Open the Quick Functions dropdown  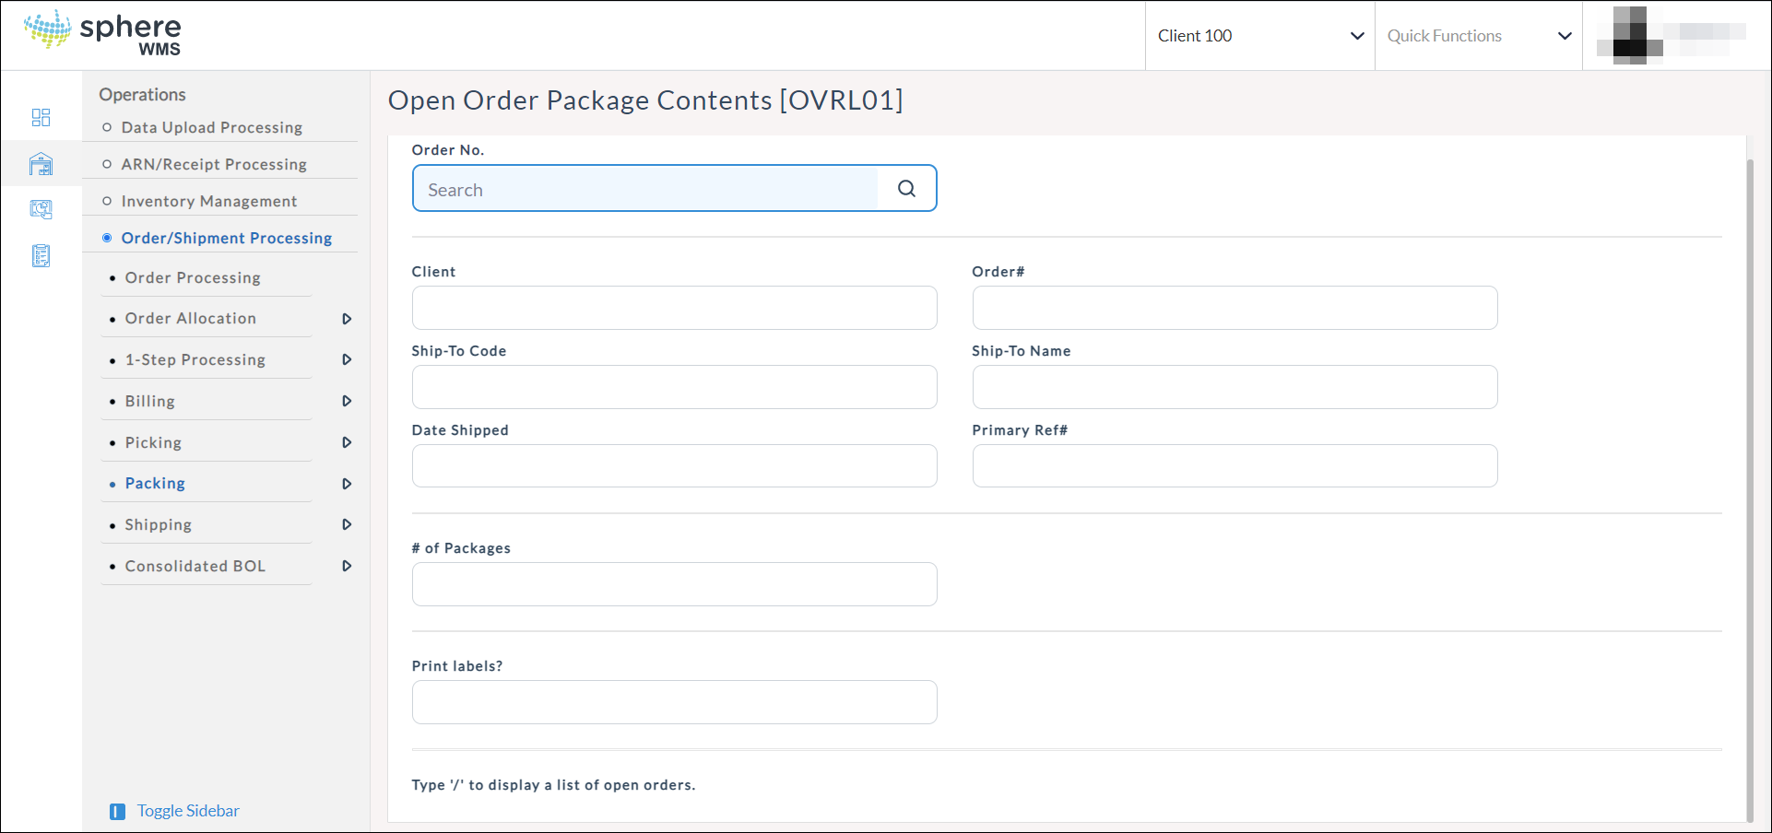[1478, 36]
